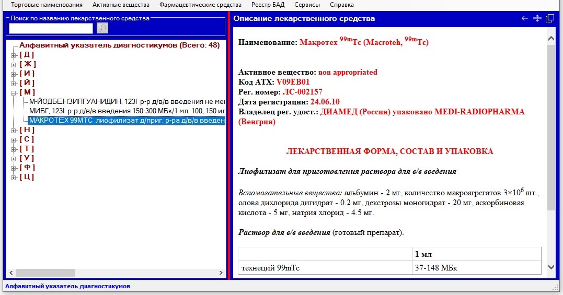Click heading ЛЕКАРСТВЕННАЯ ФОРМА, СОСТАВ И УПАКОВКА
The height and width of the screenshot is (295, 563).
(x=389, y=151)
